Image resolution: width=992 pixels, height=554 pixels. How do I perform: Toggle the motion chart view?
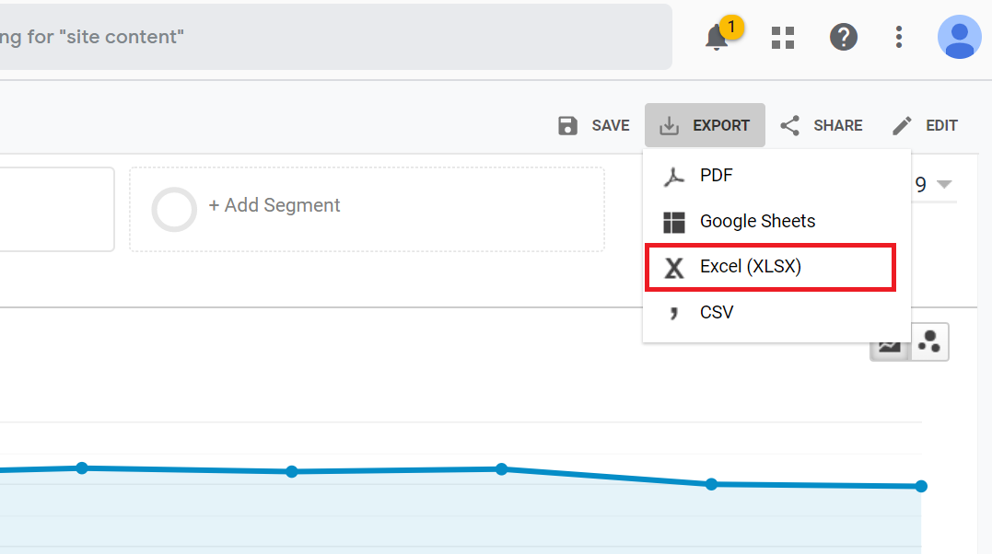pos(929,342)
